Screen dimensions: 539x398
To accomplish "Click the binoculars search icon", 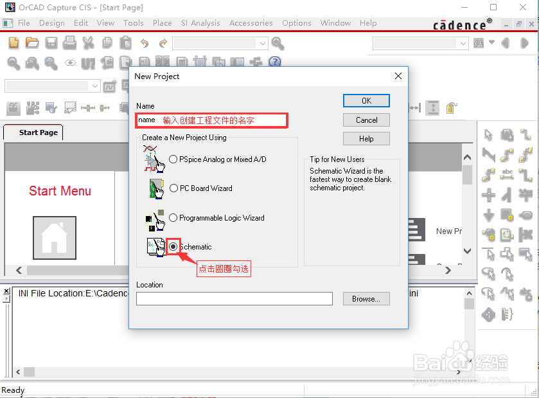I will pos(479,43).
